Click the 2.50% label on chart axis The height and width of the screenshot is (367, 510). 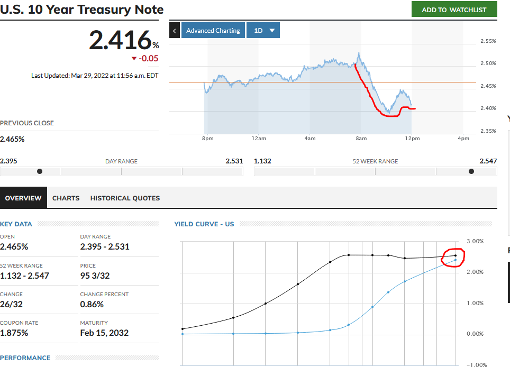tap(488, 63)
